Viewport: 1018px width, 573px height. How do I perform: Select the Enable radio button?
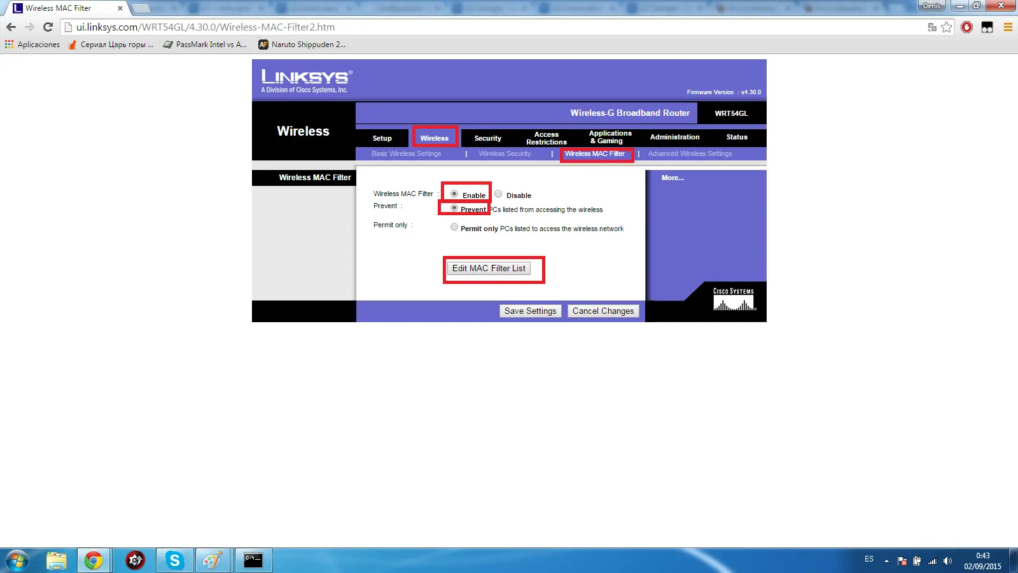pyautogui.click(x=454, y=194)
